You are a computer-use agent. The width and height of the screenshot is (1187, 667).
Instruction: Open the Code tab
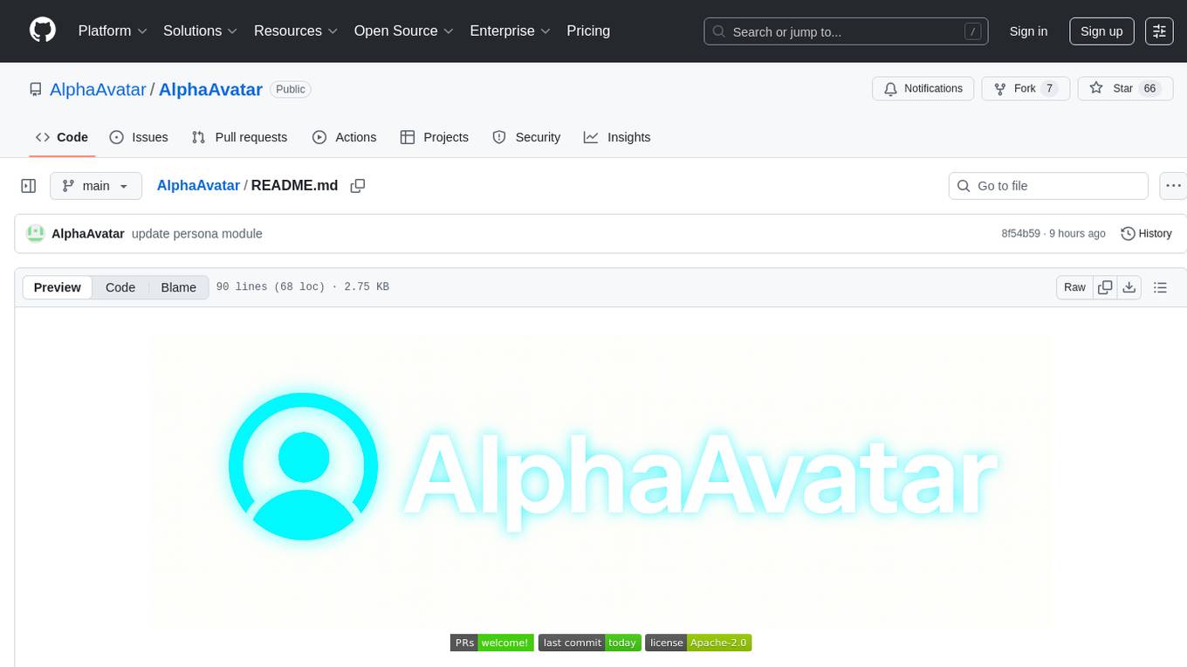(x=61, y=137)
